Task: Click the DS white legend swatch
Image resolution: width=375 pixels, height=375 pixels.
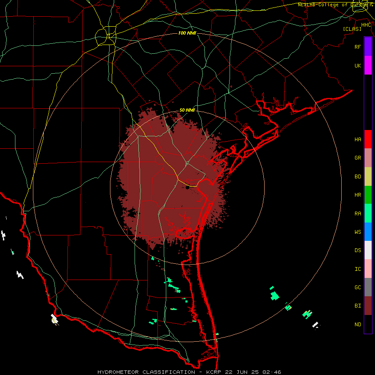Action: click(x=368, y=250)
